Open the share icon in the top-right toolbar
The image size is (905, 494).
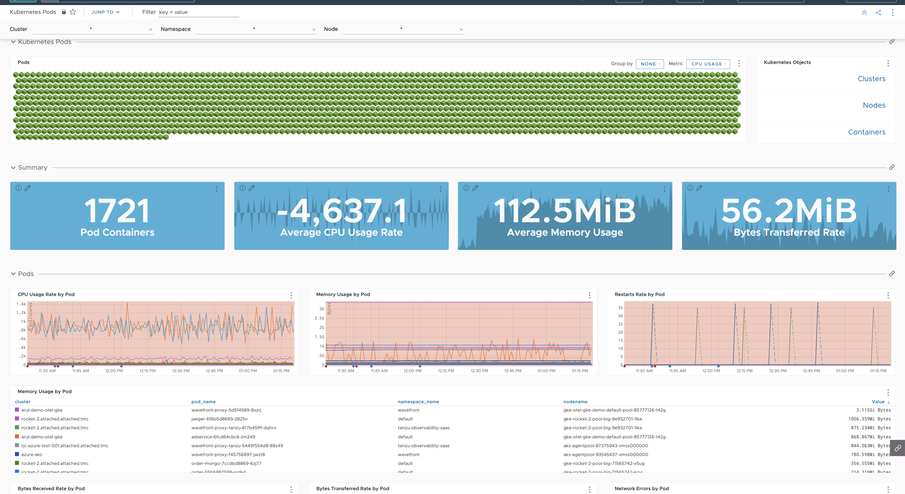click(x=878, y=12)
